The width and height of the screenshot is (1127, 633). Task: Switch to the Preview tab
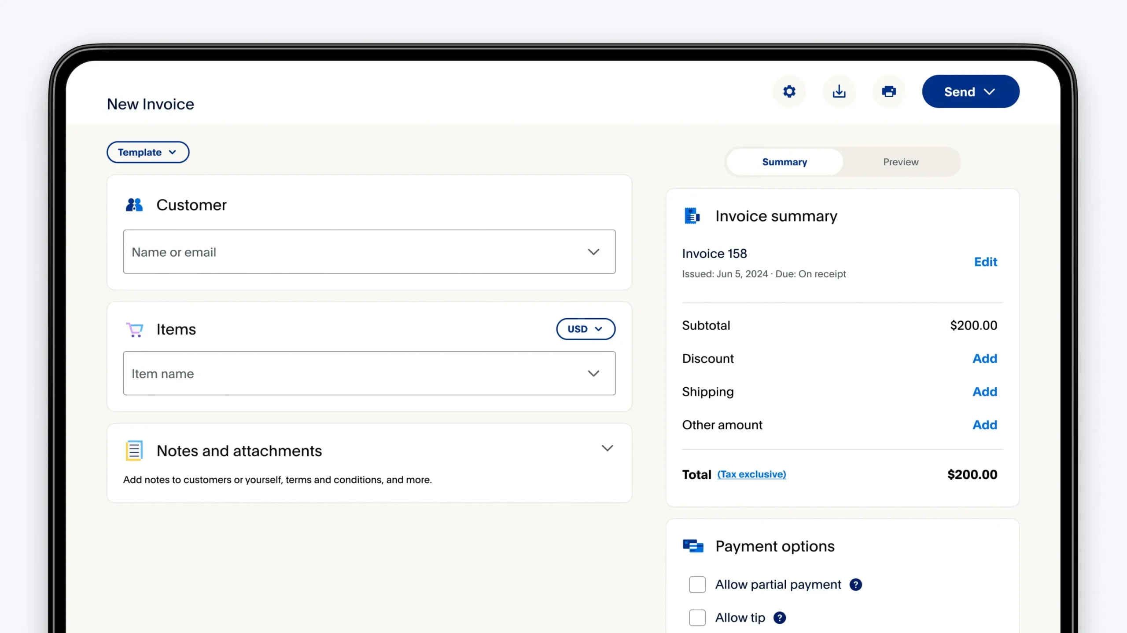pyautogui.click(x=901, y=162)
